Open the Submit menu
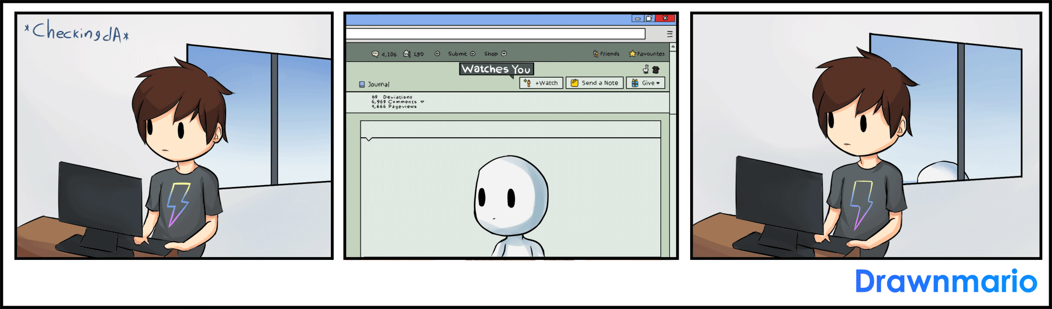This screenshot has width=1052, height=309. (462, 54)
